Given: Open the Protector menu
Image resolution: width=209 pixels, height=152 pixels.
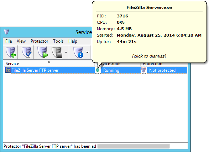Looking at the screenshot, I should click(x=39, y=41).
